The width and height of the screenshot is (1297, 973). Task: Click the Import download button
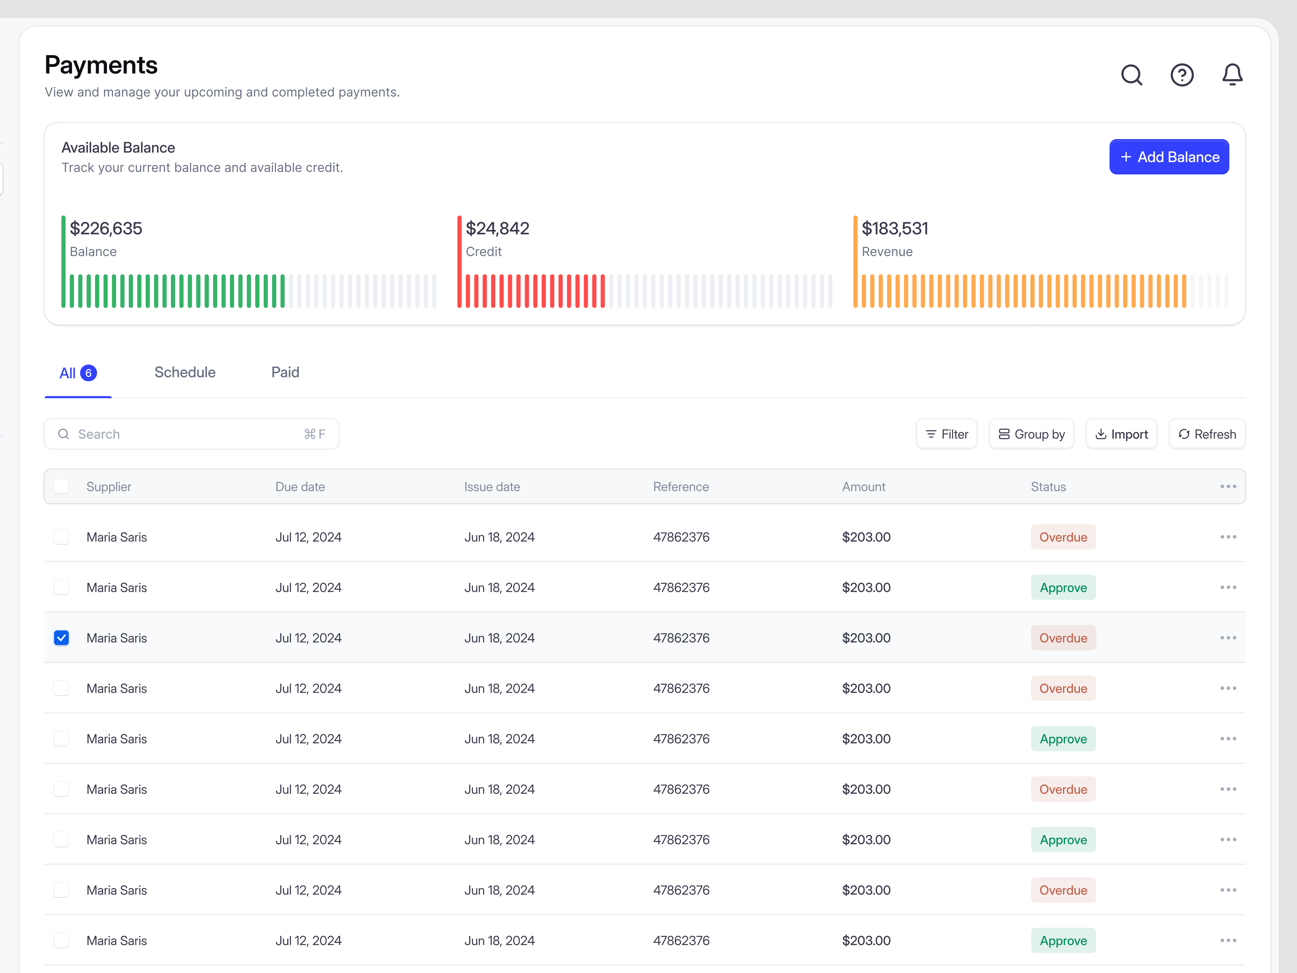1121,434
